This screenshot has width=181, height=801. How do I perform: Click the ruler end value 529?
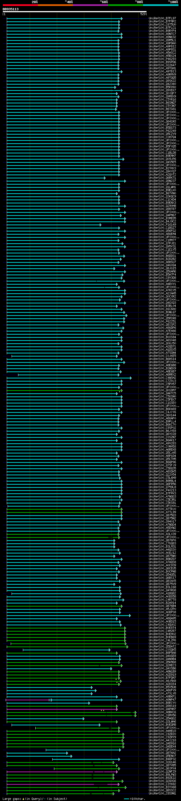(x=143, y=14)
